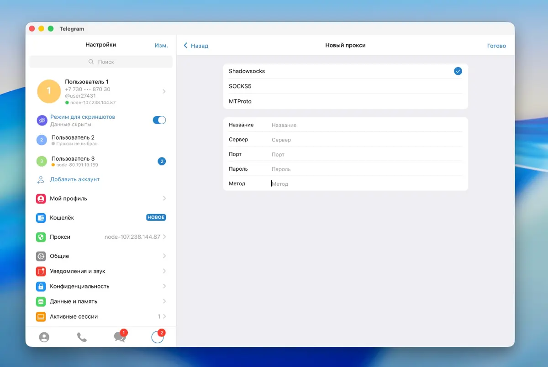Open Данные и память settings item
Image resolution: width=548 pixels, height=367 pixels.
[101, 301]
